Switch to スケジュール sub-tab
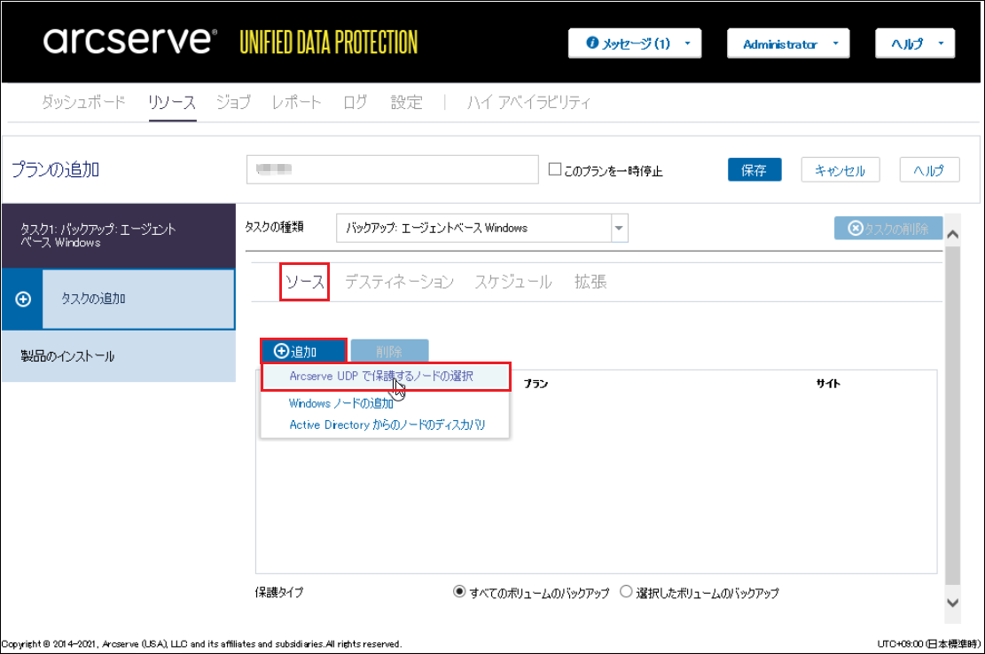Screen dimensions: 985x654 513,282
